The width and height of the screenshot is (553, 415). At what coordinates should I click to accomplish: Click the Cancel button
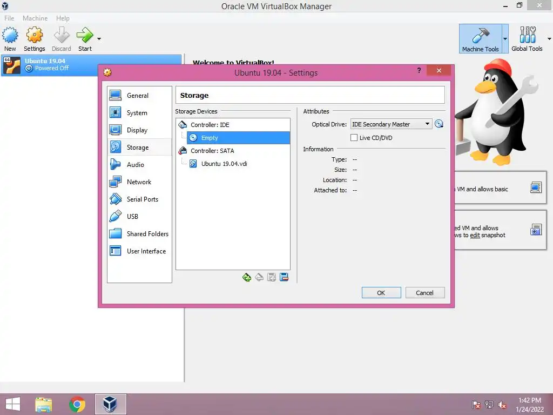tap(425, 292)
